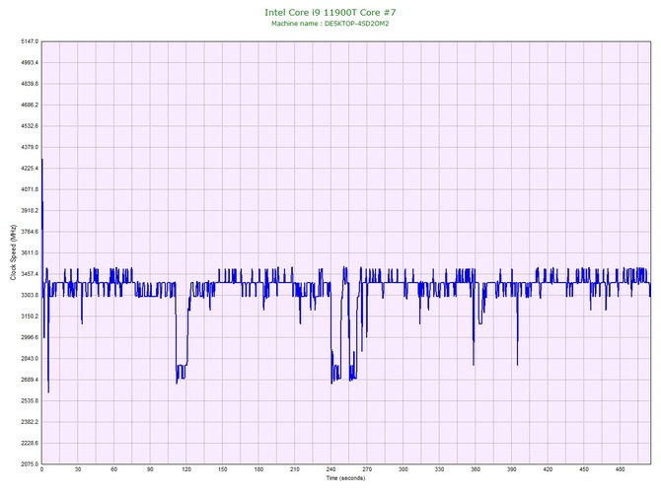Click the 5147.0 y-axis value
661x495 pixels.
(30, 41)
